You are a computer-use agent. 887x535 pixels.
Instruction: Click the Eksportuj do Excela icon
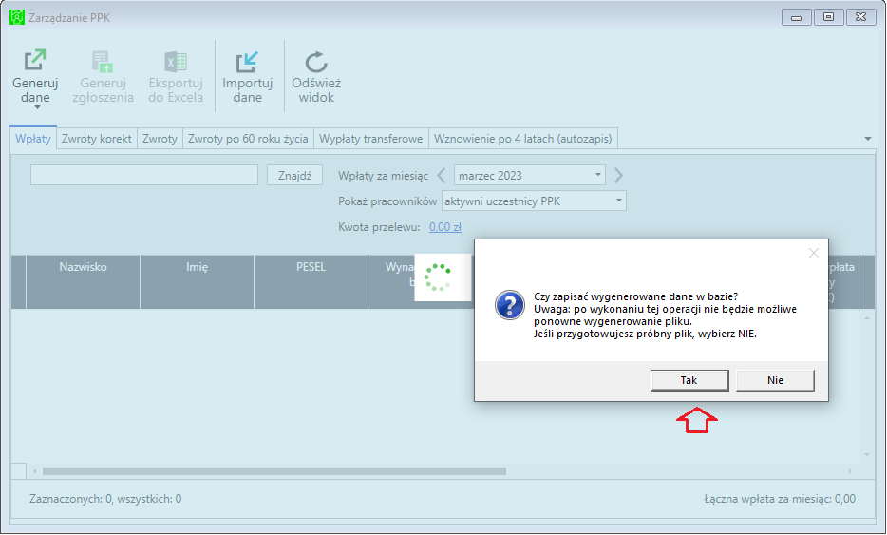pos(176,61)
